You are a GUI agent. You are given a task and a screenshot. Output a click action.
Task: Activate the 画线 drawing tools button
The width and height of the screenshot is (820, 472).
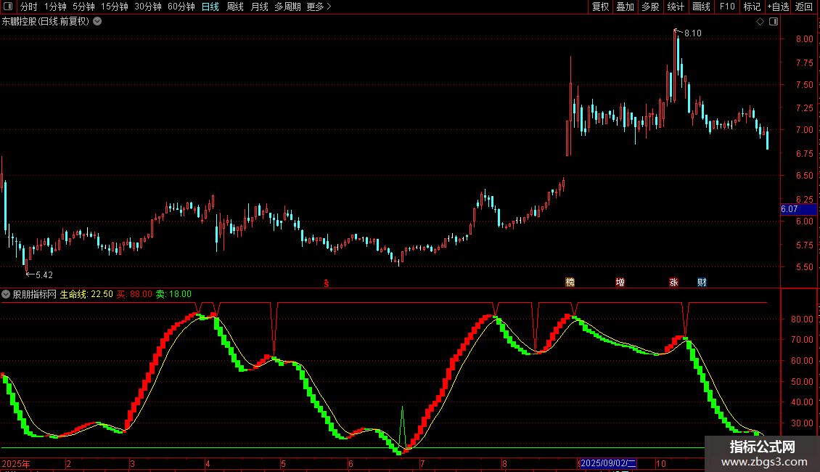coord(701,7)
